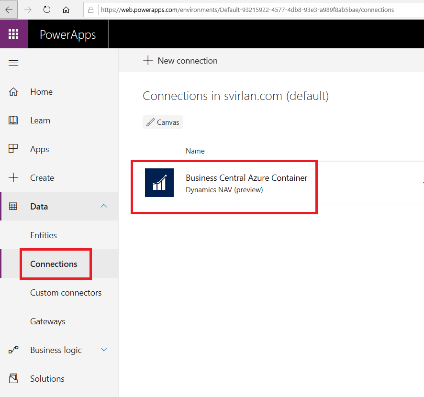Screen dimensions: 424x397
Task: Open Entities under Data
Action: pyautogui.click(x=44, y=235)
